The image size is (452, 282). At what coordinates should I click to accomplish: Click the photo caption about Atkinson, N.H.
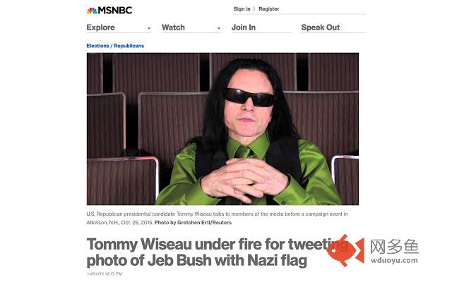tap(212, 218)
